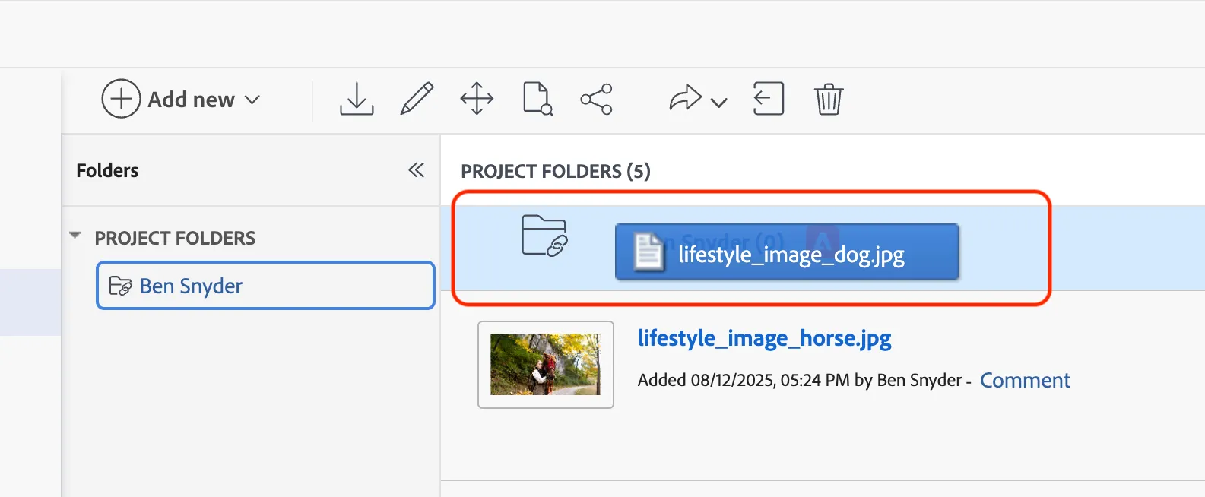Click the Add new plus icon
This screenshot has width=1205, height=497.
[121, 99]
